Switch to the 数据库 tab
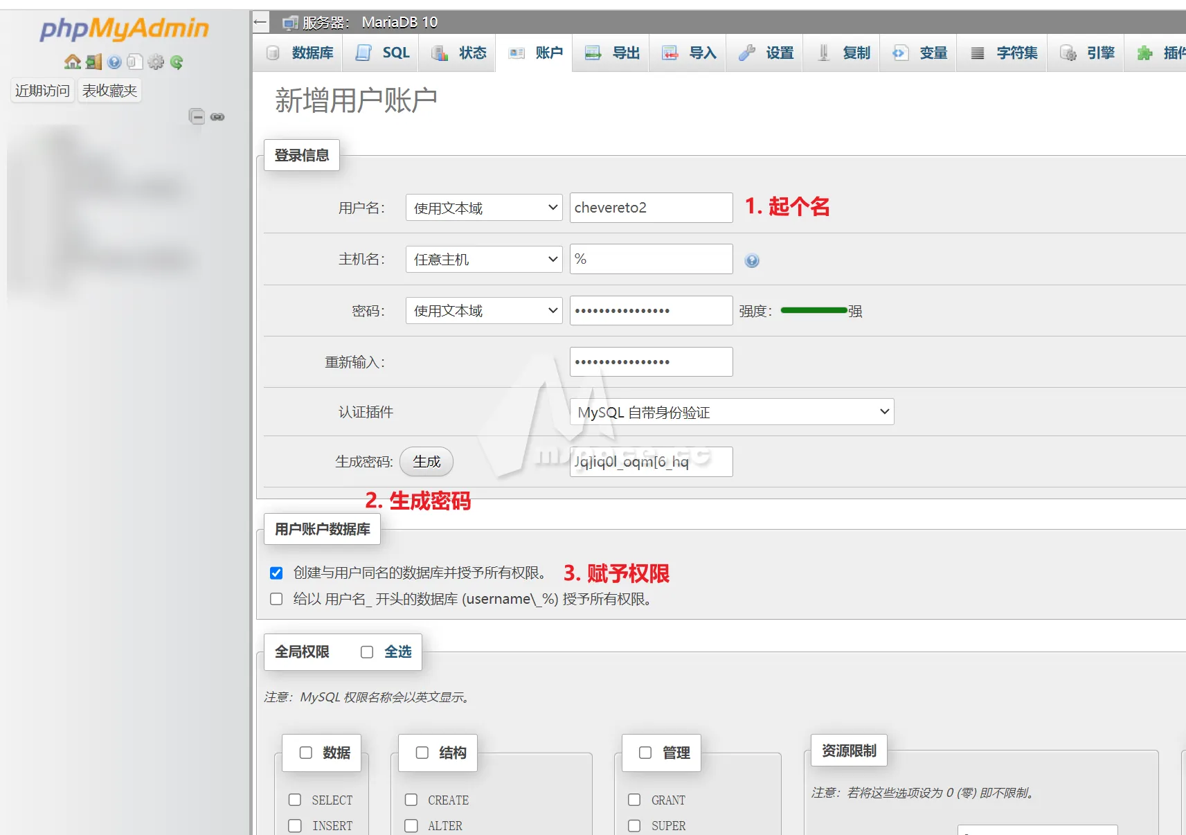 tap(298, 53)
